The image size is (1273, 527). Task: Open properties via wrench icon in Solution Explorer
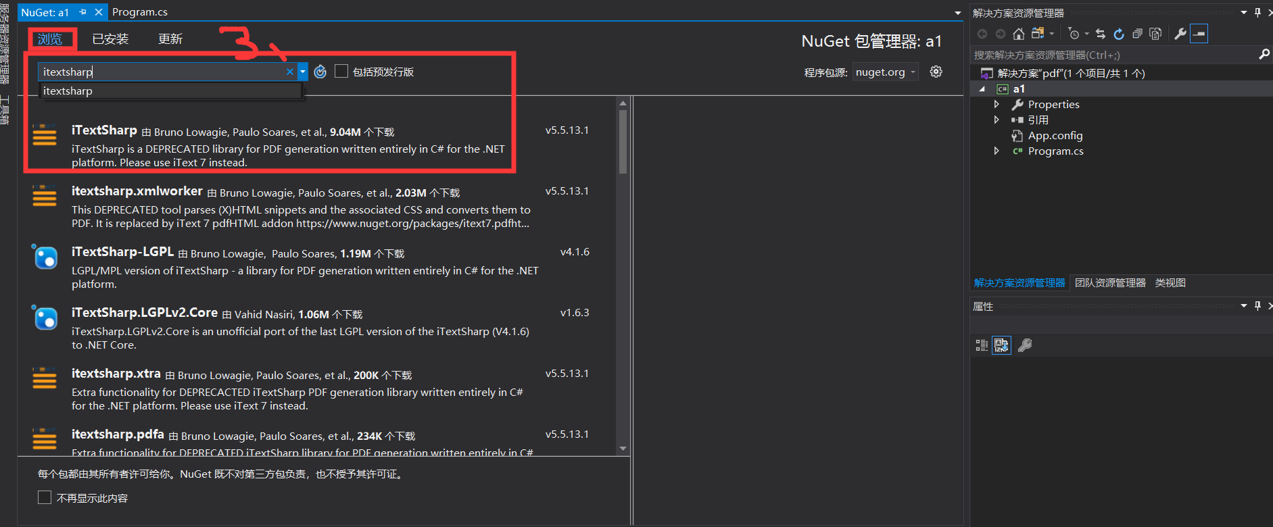click(1180, 34)
